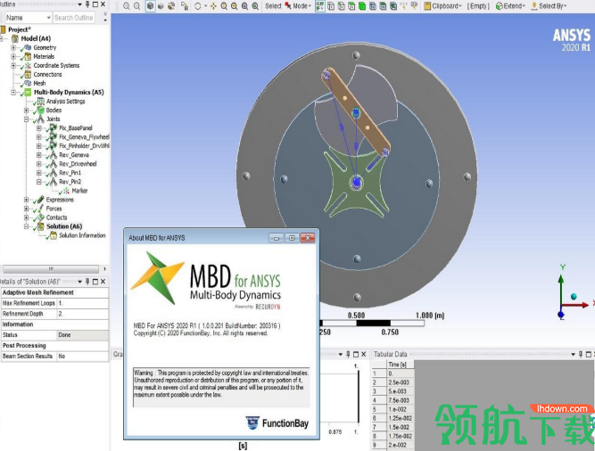This screenshot has width=595, height=451.
Task: Click the Select label in toolbar
Action: (273, 6)
